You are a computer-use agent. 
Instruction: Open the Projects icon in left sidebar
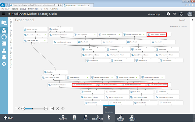(x=4, y=23)
